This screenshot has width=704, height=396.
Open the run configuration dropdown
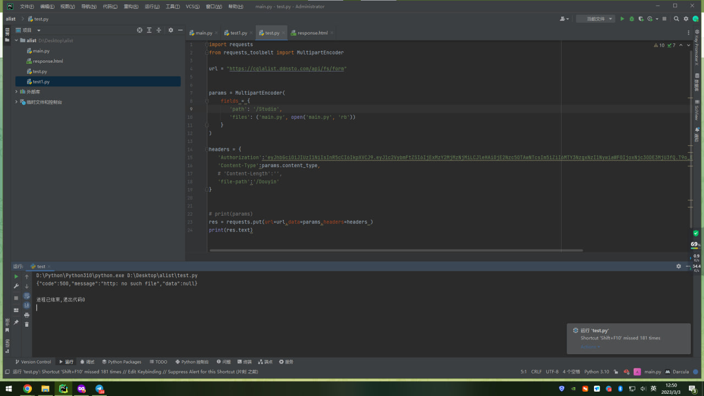[x=595, y=19]
